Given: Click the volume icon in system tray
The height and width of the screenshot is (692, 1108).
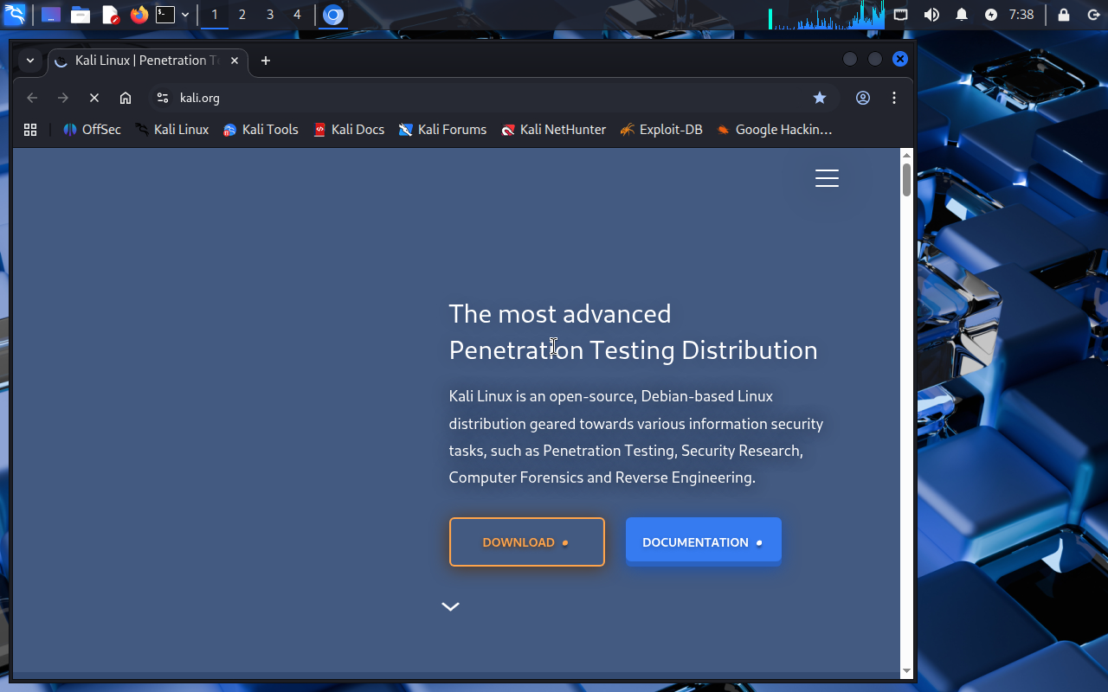Looking at the screenshot, I should tap(931, 15).
